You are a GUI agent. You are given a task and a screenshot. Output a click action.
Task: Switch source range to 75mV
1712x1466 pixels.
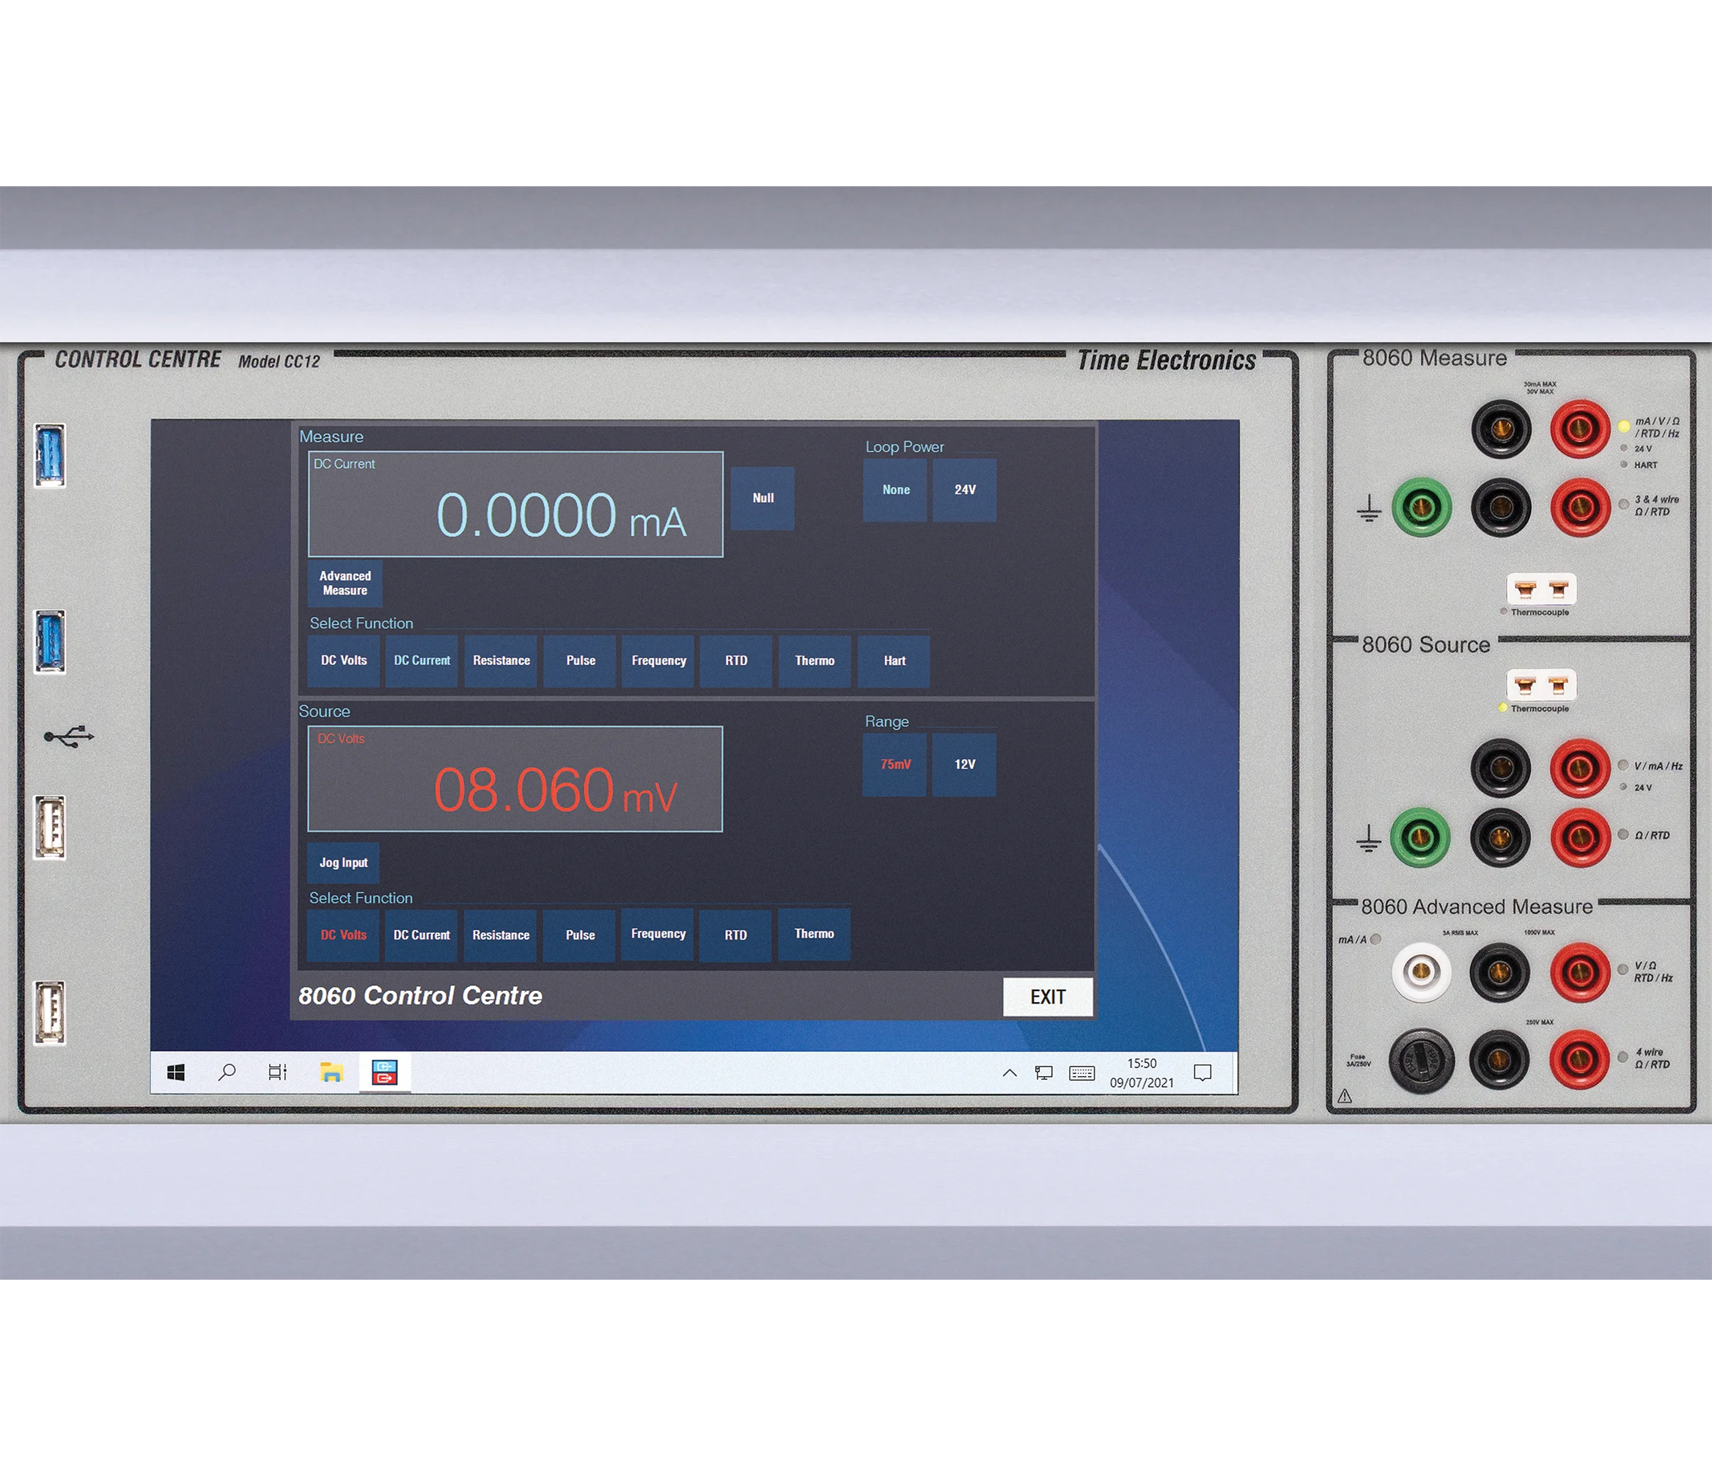tap(894, 765)
